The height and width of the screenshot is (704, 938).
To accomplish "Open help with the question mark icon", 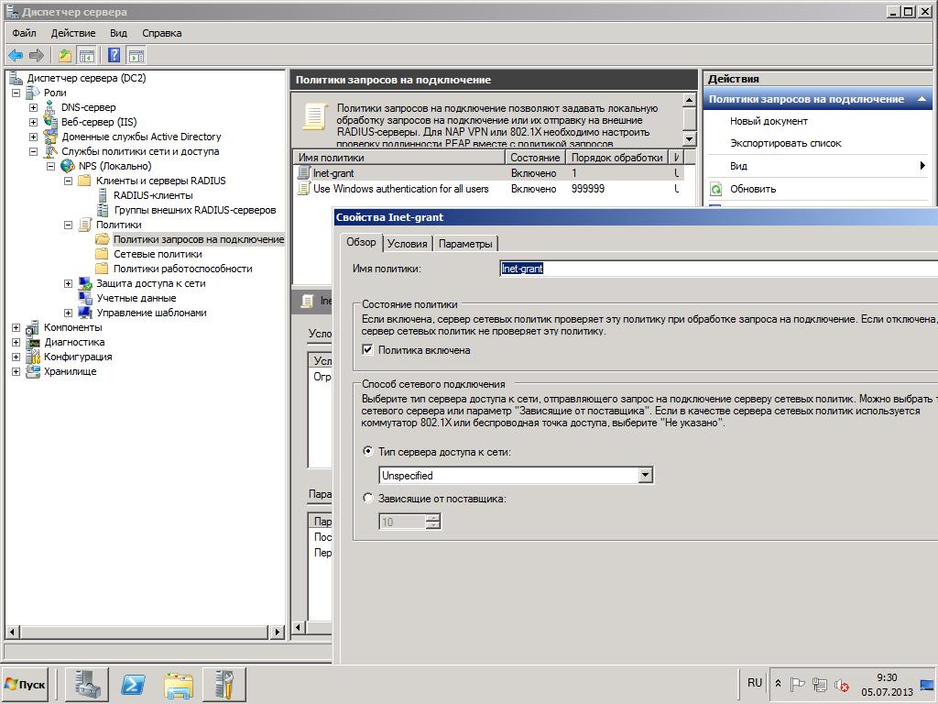I will coord(115,55).
